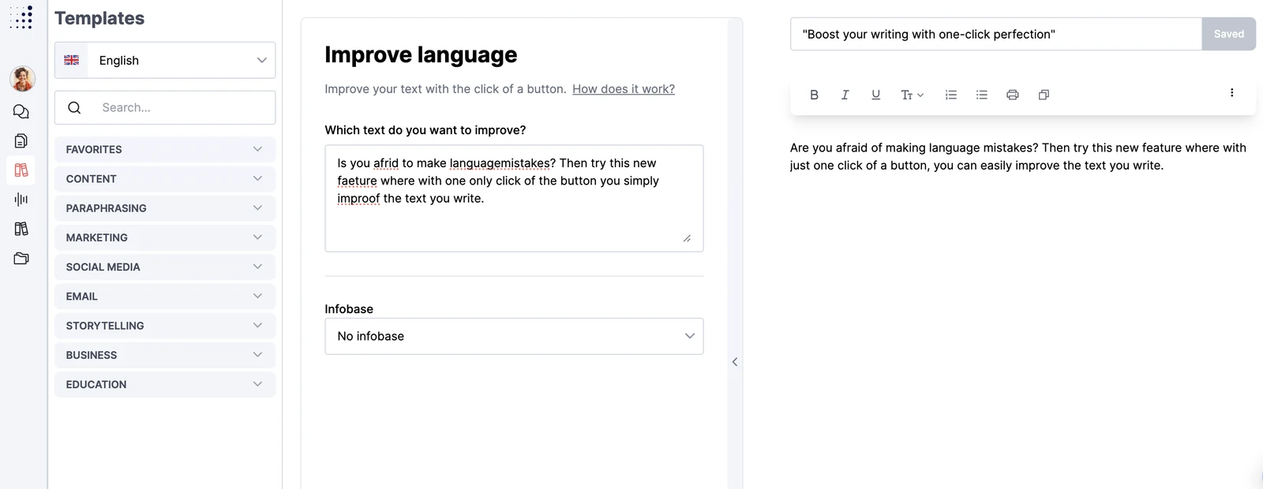This screenshot has width=1263, height=489.
Task: Click into the template search field
Action: (165, 107)
